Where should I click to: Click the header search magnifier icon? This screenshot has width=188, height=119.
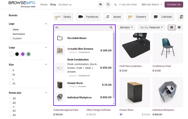[108, 5]
